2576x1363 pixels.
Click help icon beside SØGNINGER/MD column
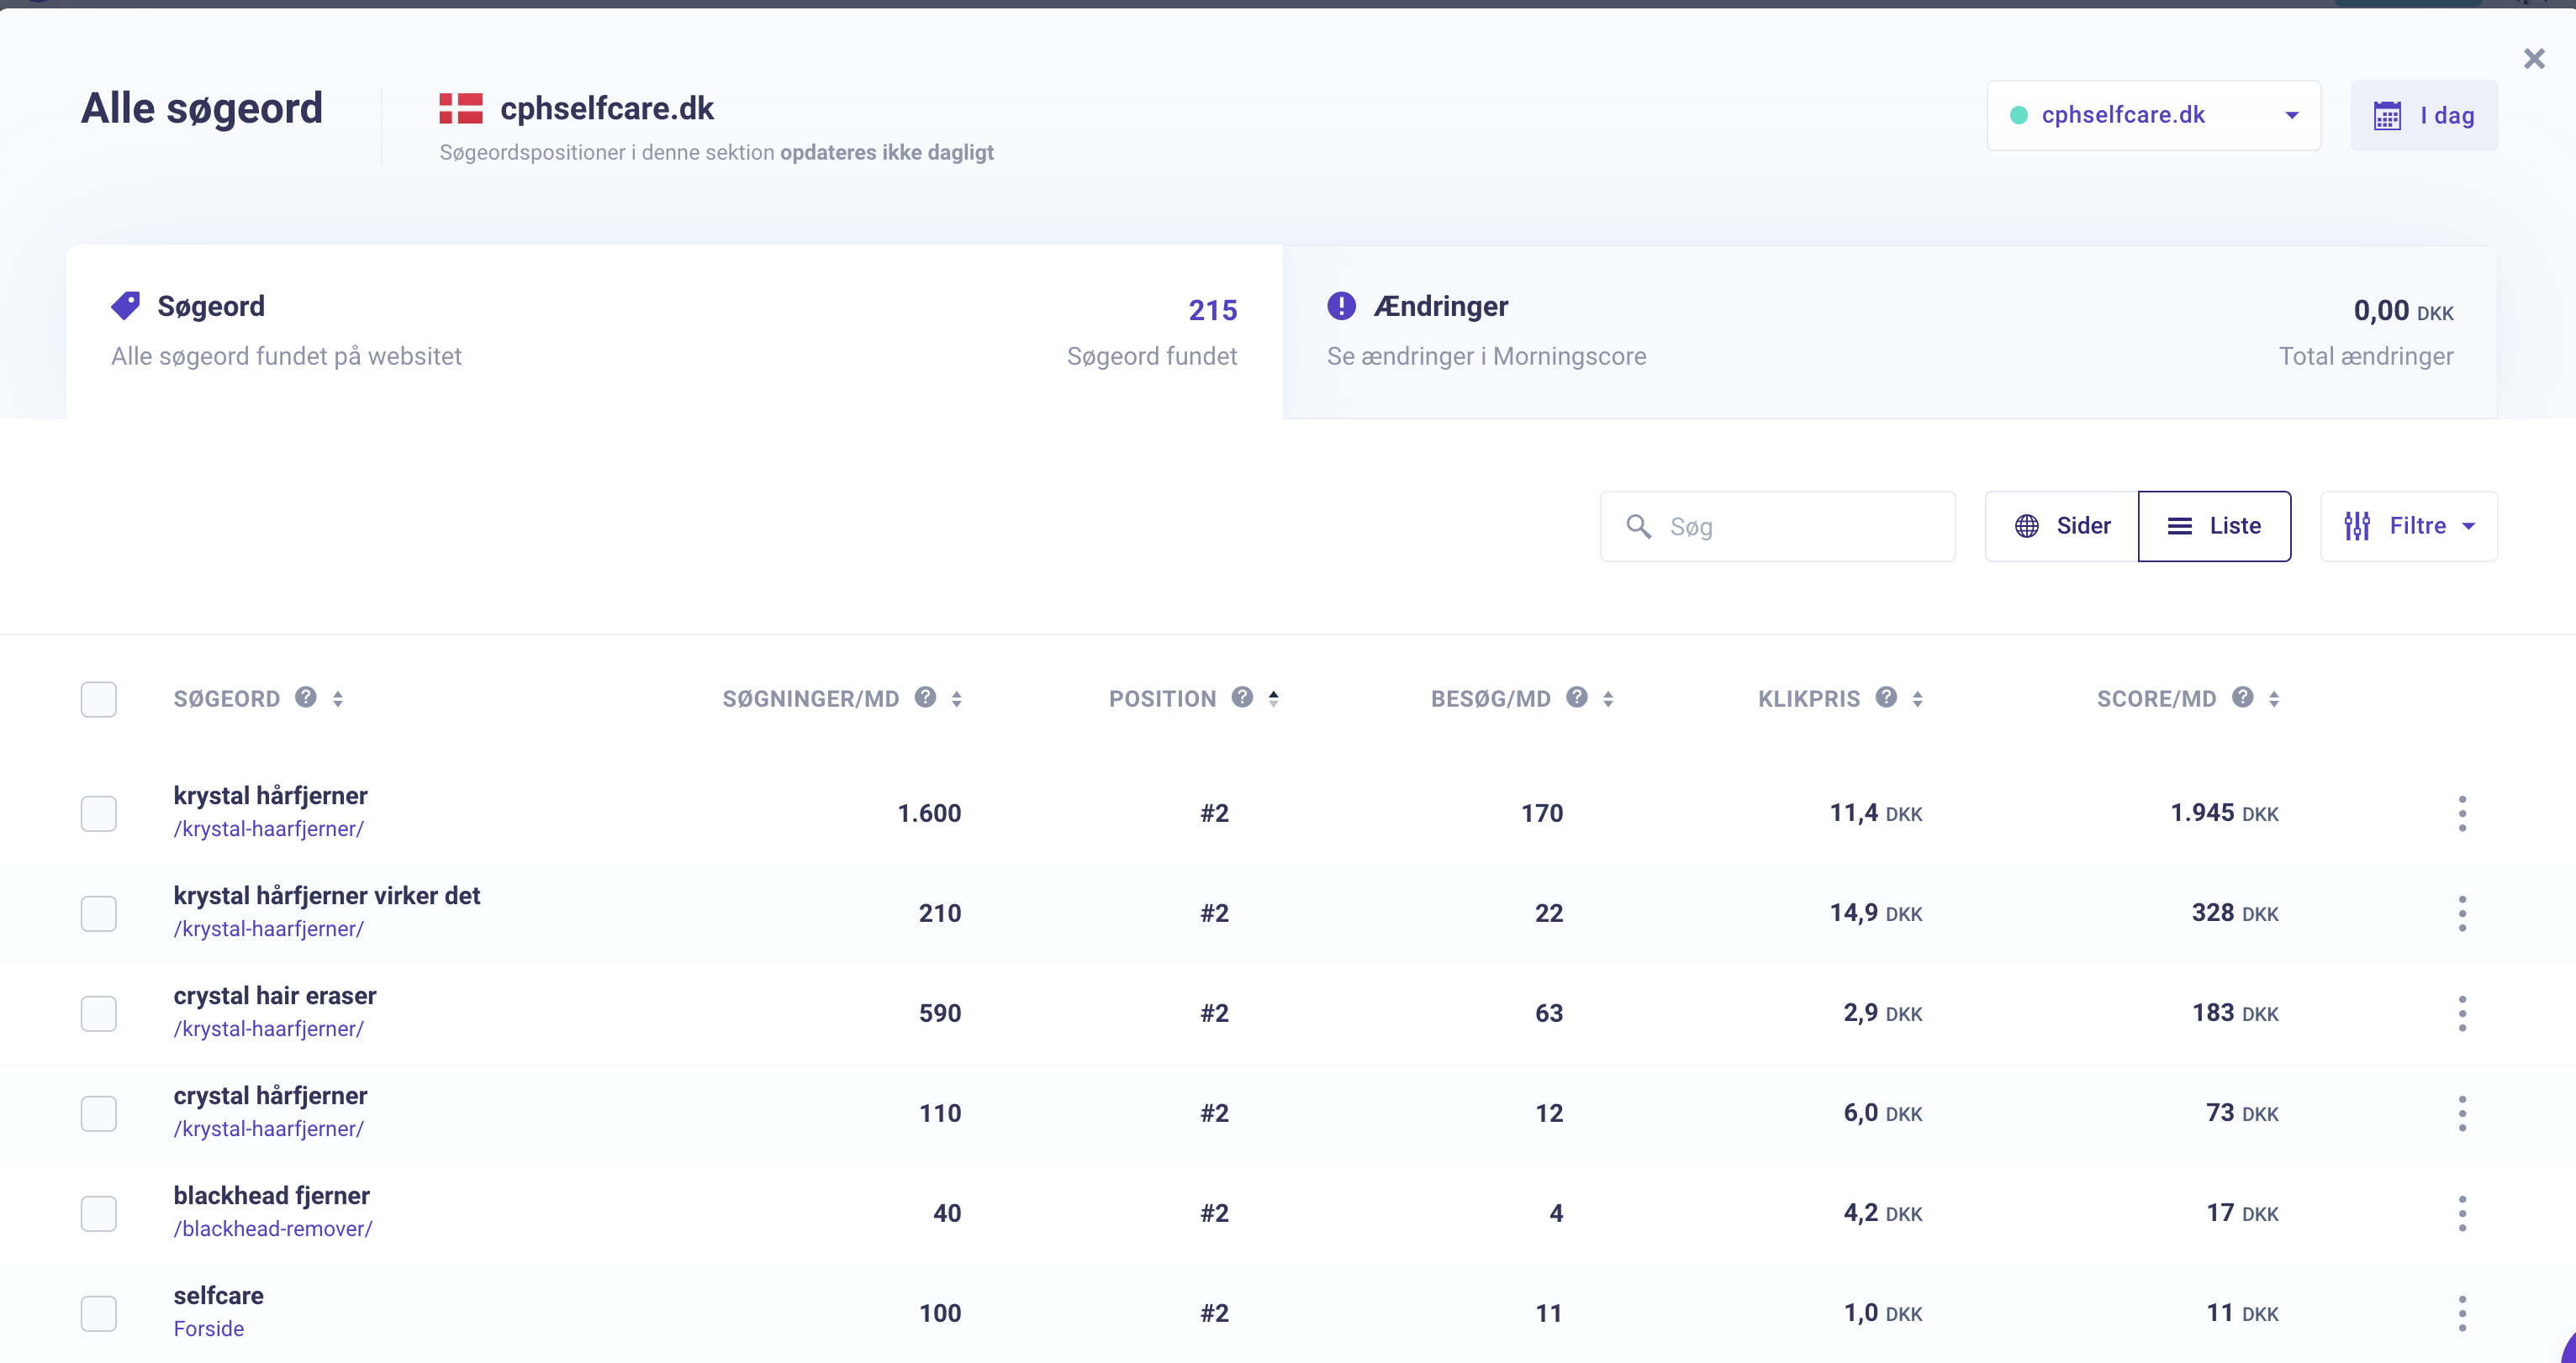(926, 697)
